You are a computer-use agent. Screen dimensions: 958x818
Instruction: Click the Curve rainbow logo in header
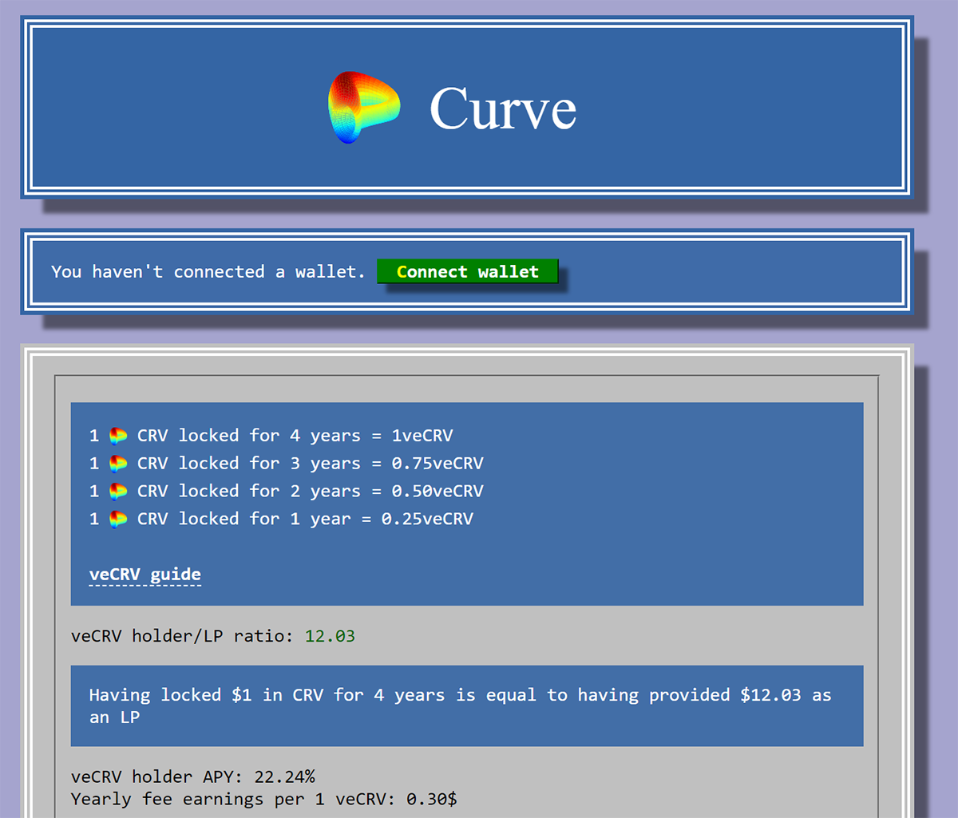(x=363, y=108)
